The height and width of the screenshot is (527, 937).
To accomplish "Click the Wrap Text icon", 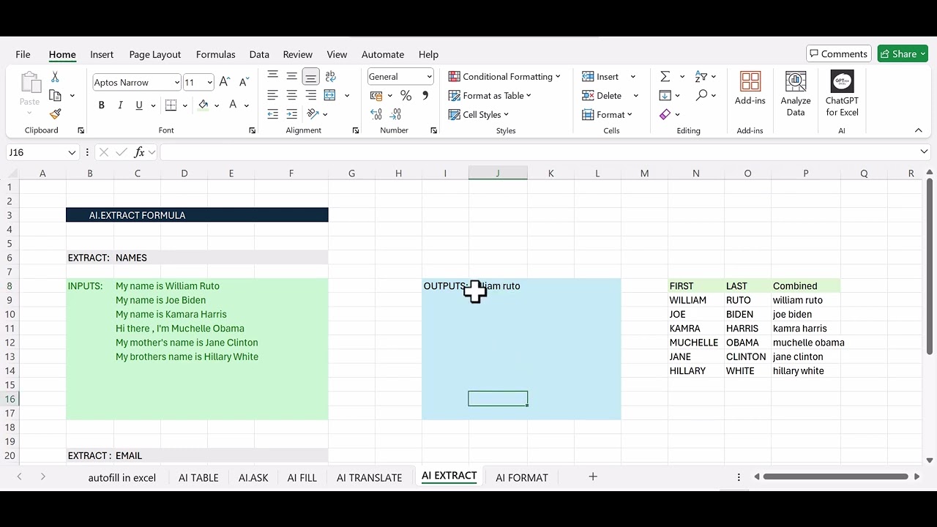I will (330, 76).
